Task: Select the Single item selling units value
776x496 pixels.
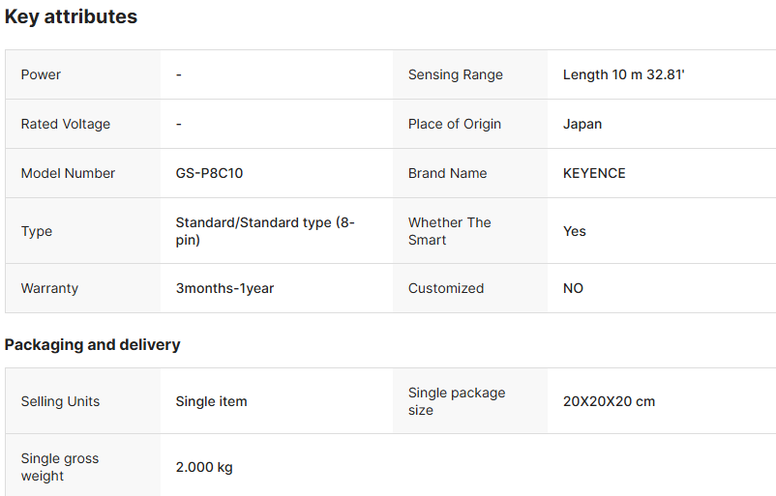Action: tap(211, 401)
